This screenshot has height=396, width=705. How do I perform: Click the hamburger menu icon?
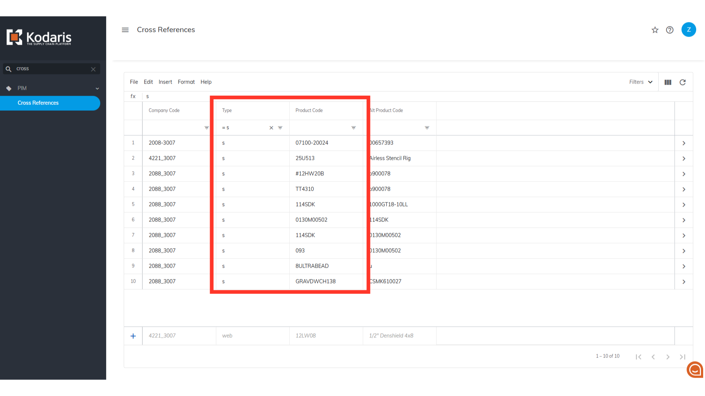pos(125,30)
